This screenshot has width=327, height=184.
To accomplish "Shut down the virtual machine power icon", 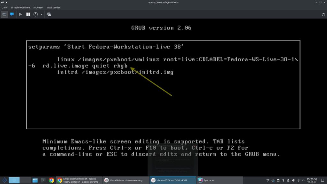I will click(36, 14).
